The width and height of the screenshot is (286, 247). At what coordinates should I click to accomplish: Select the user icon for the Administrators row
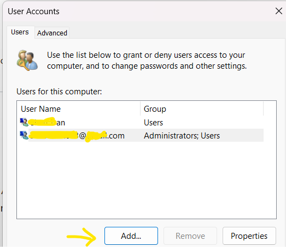coord(24,135)
